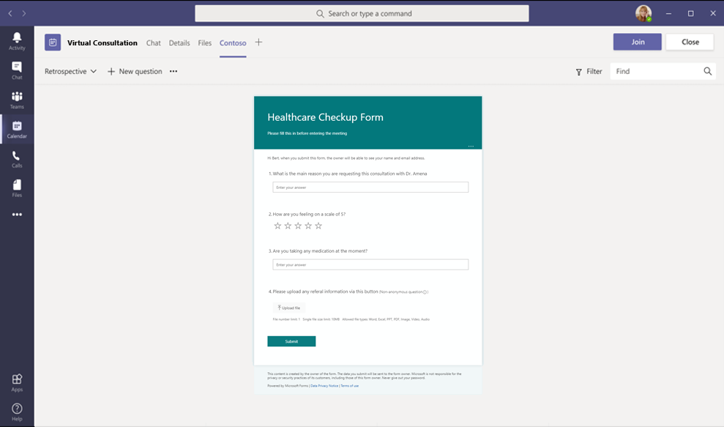This screenshot has height=427, width=724.
Task: Open the Filter options
Action: tap(589, 71)
